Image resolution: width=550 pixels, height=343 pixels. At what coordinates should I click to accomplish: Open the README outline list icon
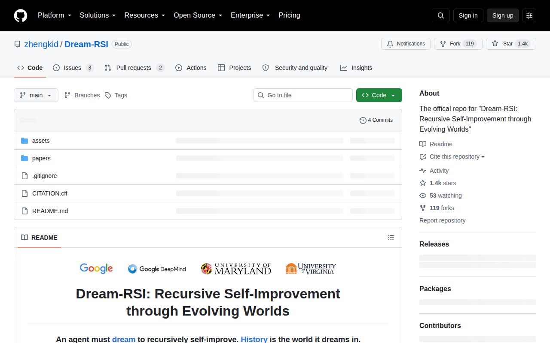pyautogui.click(x=391, y=238)
